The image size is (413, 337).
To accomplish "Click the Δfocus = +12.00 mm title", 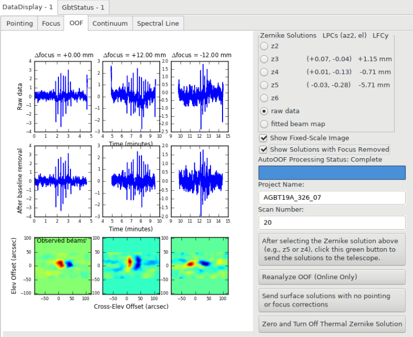I will point(134,55).
